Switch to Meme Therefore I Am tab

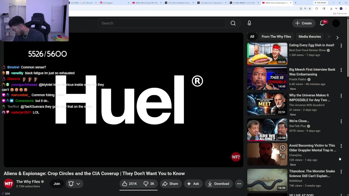(179, 3)
